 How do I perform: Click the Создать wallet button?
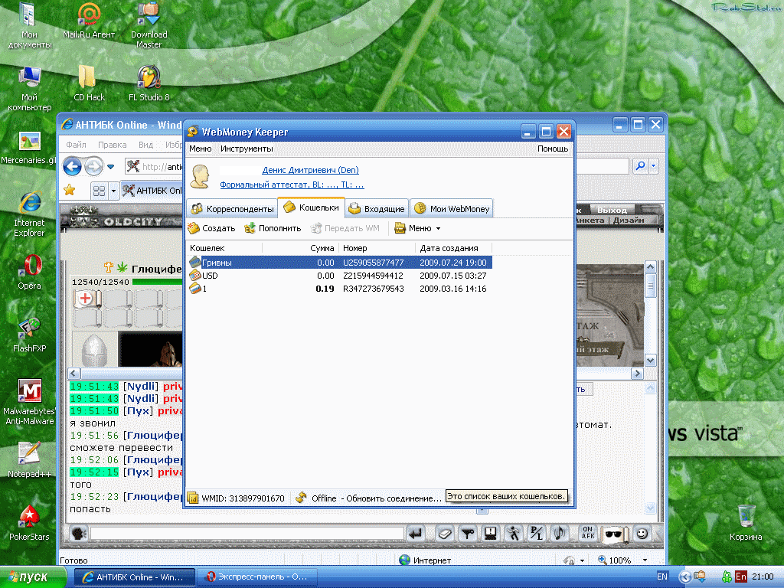click(x=211, y=228)
